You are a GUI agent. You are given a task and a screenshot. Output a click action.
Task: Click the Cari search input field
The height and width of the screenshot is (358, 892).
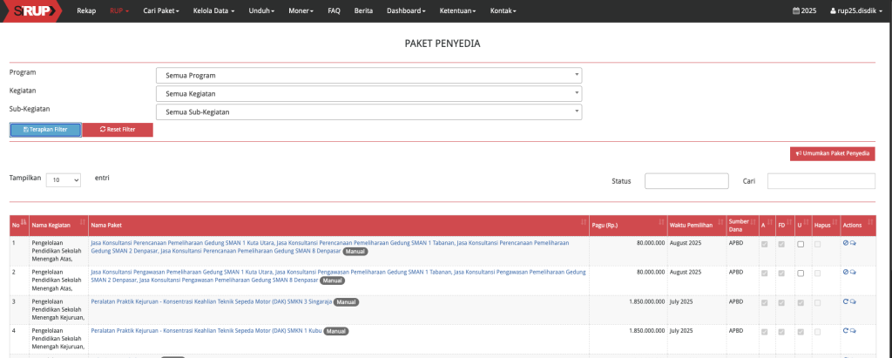pyautogui.click(x=821, y=181)
